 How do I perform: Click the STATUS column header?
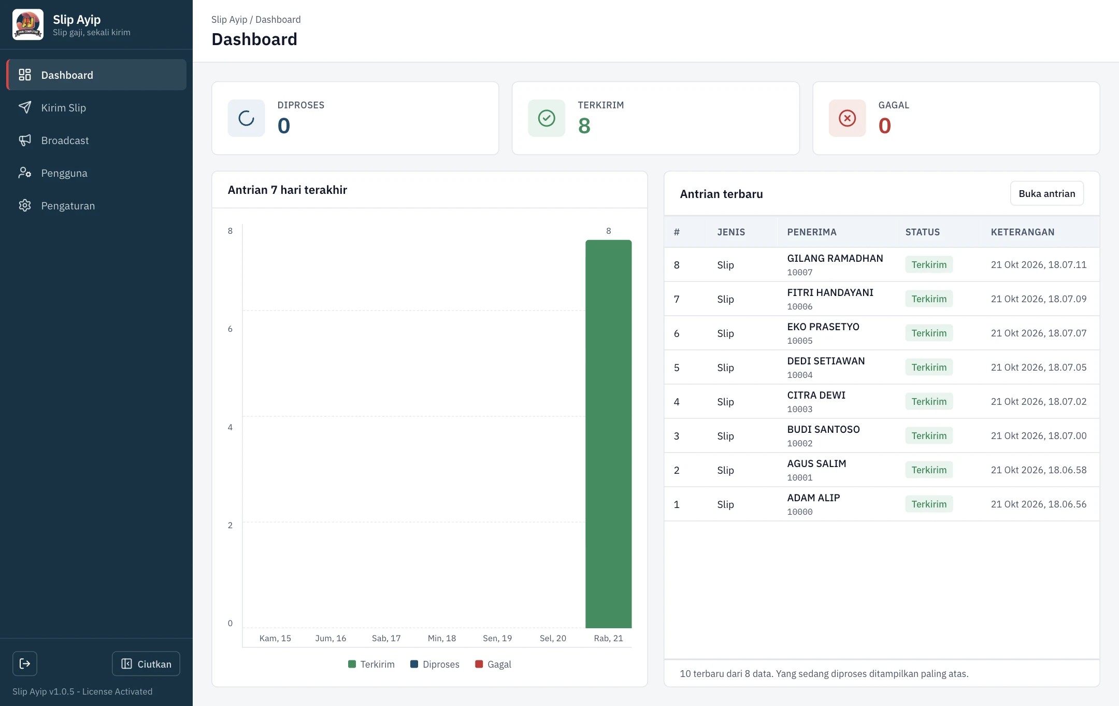pos(922,232)
